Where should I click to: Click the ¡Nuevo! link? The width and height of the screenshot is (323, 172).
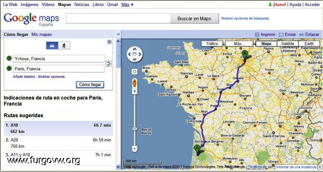pos(279,4)
